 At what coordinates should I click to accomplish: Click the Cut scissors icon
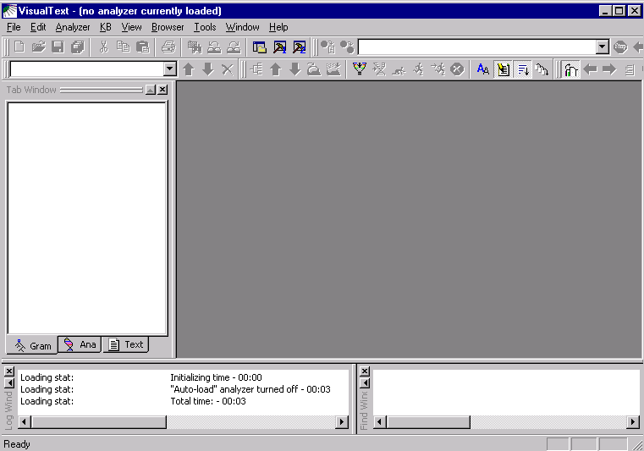[x=104, y=47]
